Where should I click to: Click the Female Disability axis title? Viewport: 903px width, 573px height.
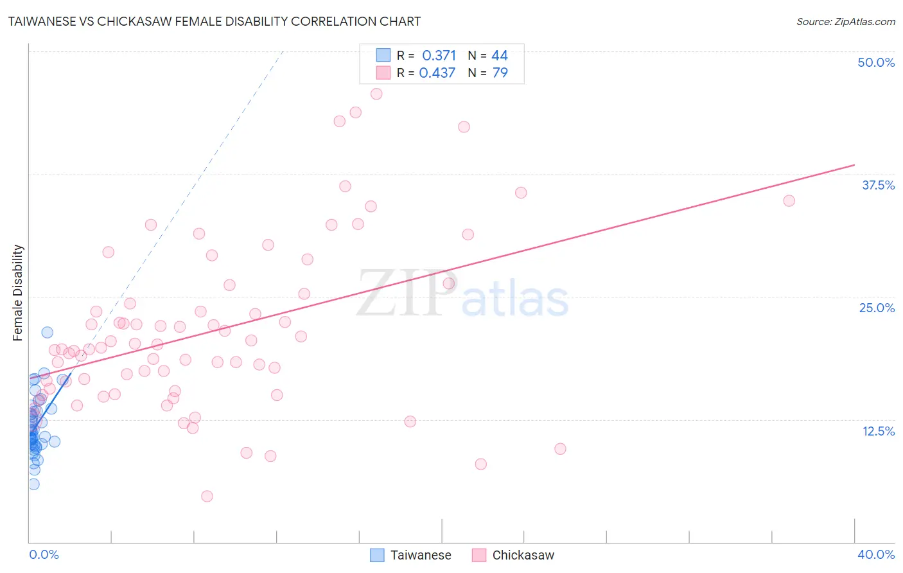coord(18,293)
